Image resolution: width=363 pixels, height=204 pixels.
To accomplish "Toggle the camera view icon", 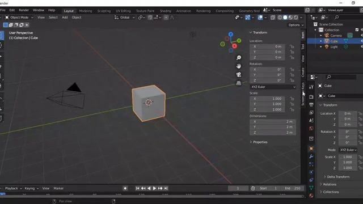I will (x=239, y=74).
